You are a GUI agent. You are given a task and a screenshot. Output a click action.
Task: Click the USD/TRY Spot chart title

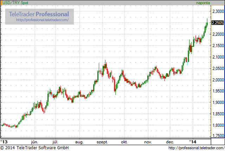pos(15,2)
